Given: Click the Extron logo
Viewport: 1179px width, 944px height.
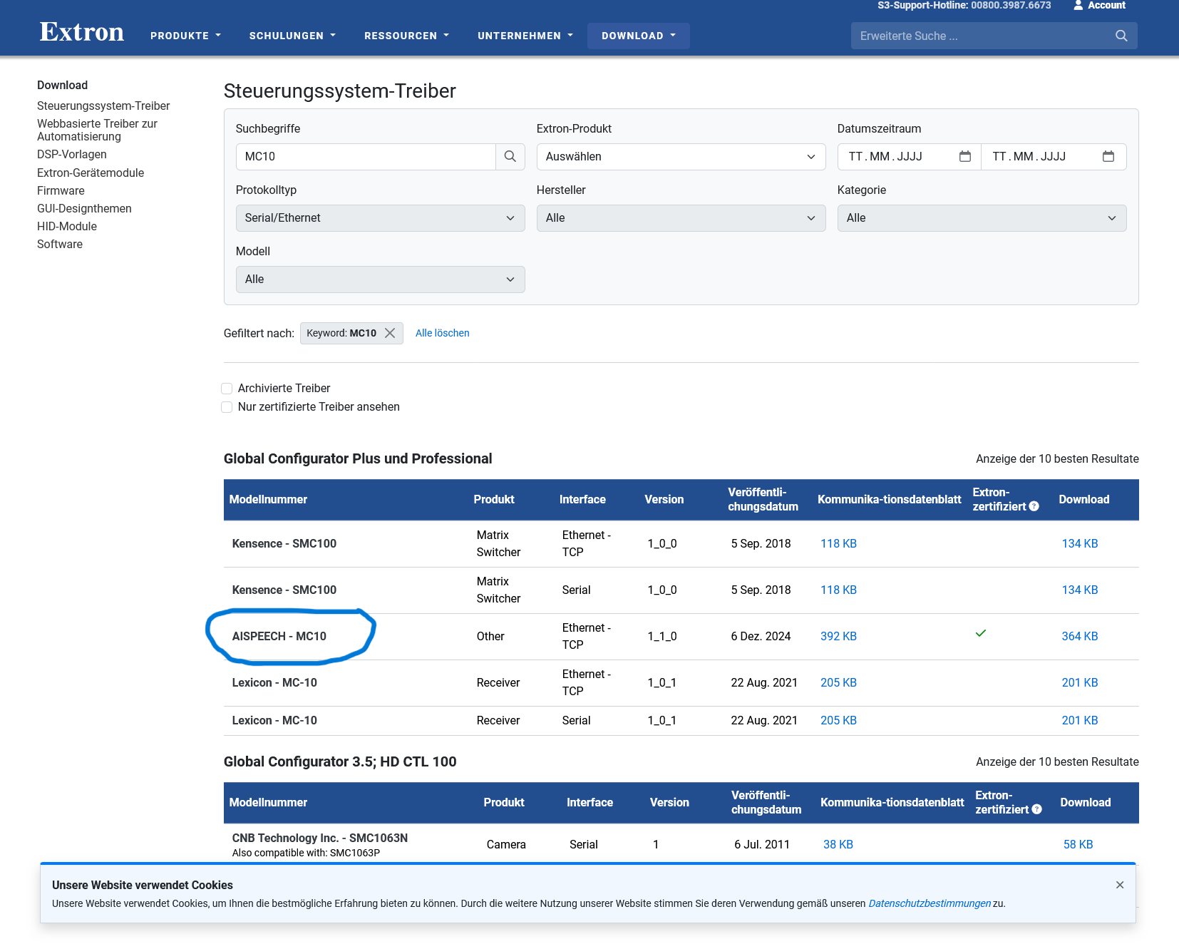Looking at the screenshot, I should (x=82, y=33).
